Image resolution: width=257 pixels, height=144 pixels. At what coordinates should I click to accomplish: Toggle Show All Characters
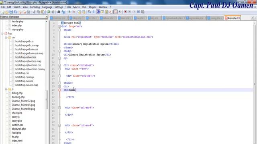tap(94, 12)
